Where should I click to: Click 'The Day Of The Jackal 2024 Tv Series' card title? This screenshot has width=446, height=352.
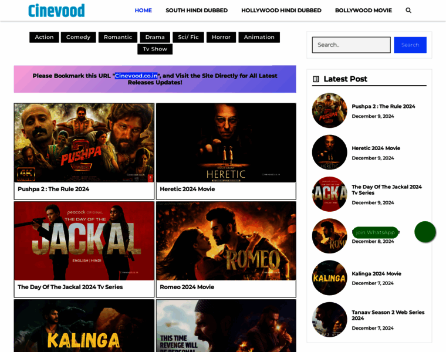coord(70,287)
